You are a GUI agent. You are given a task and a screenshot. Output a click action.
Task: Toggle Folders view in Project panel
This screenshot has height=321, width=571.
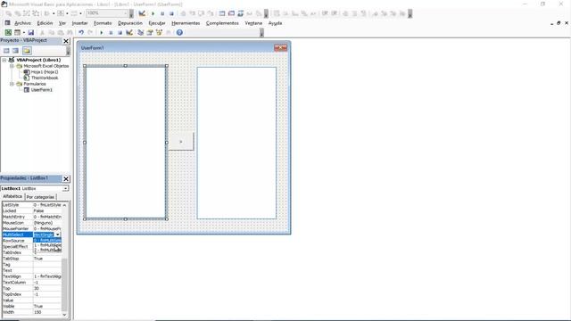(x=27, y=51)
